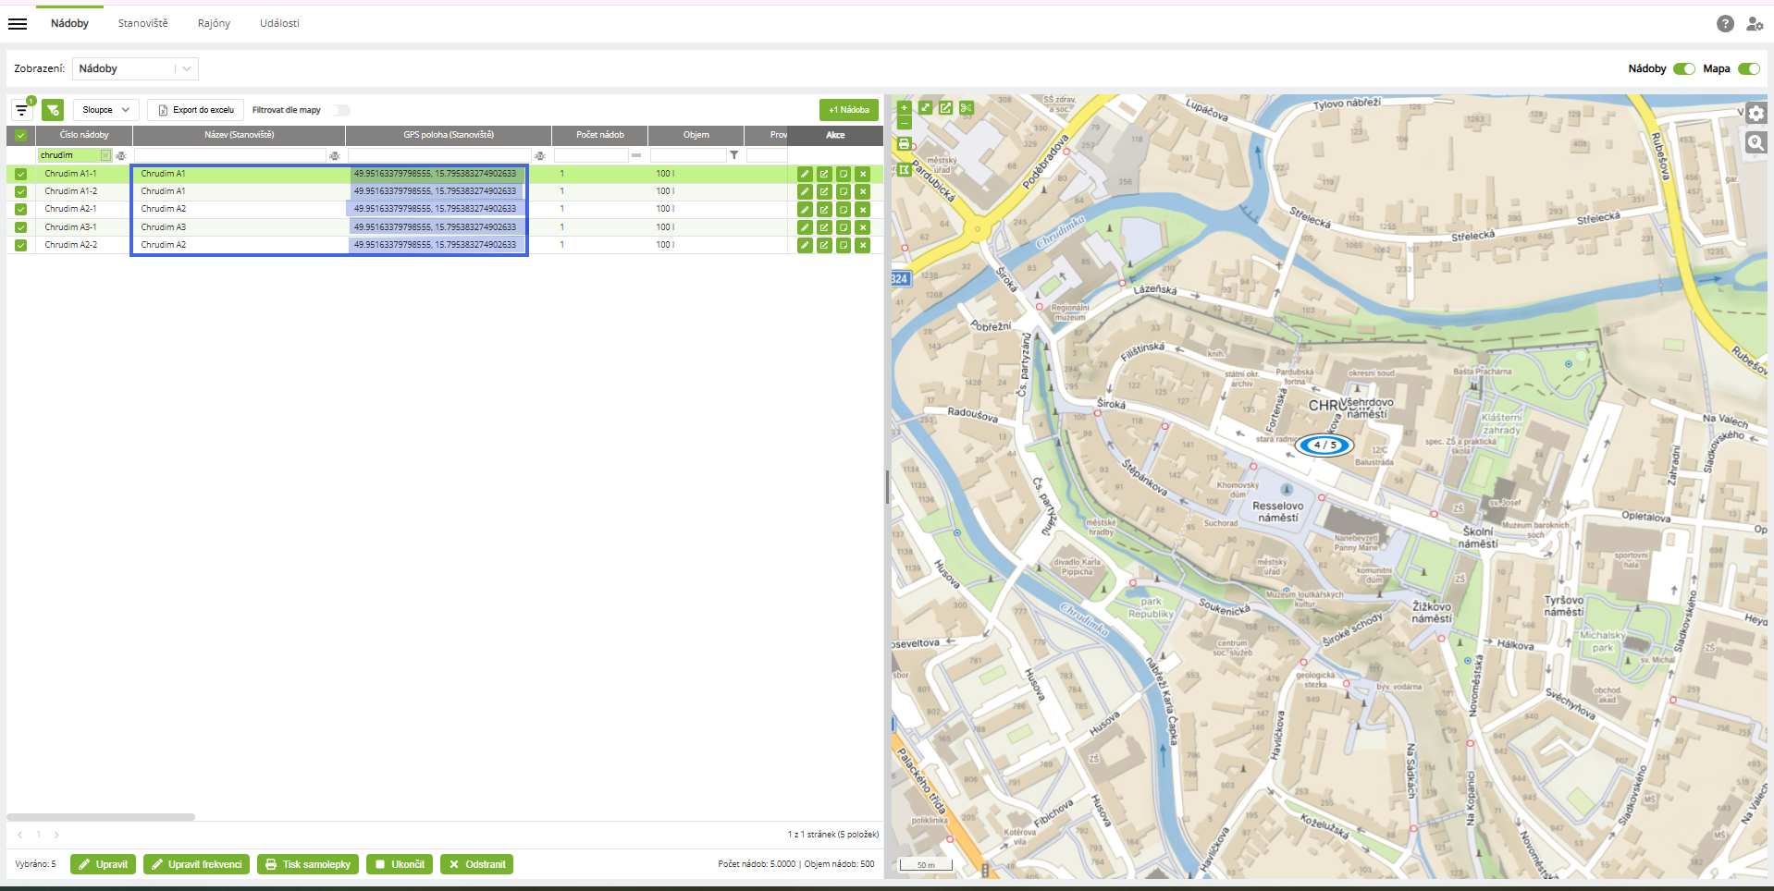Screen dimensions: 1774x891
Task: Click Tisk samolepky button
Action: (308, 864)
